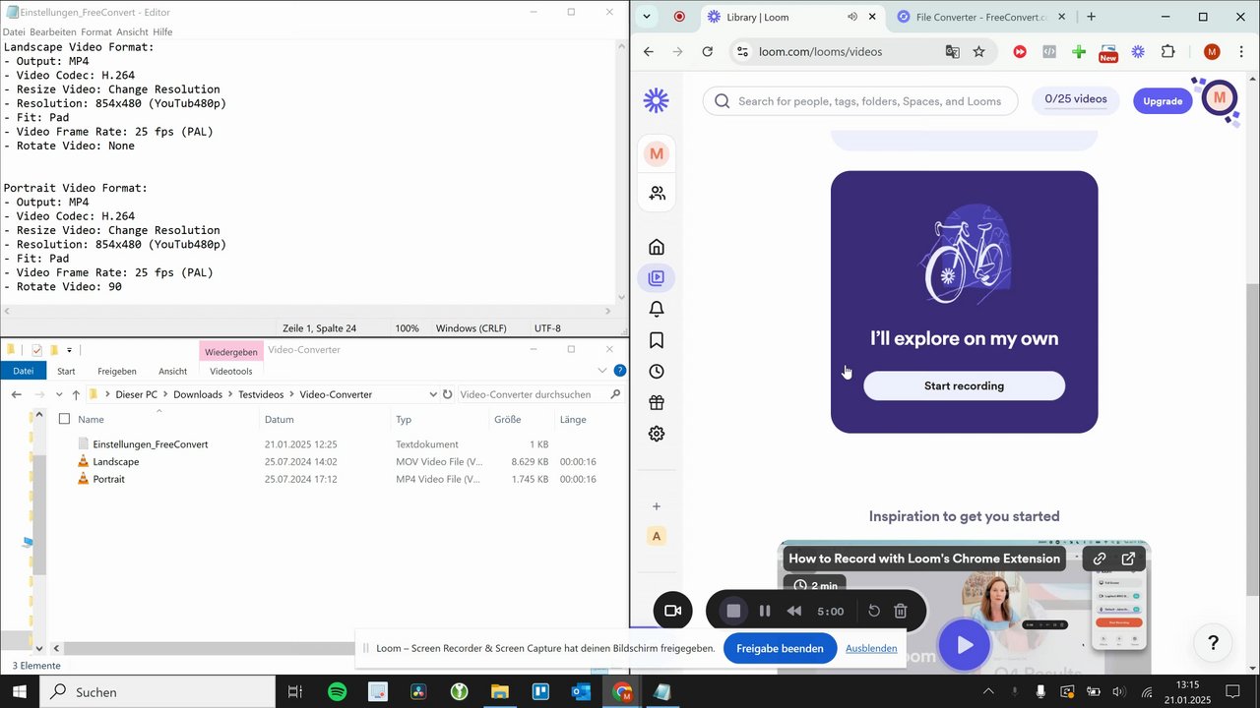Open the Explorer address path dropdown

tap(433, 394)
